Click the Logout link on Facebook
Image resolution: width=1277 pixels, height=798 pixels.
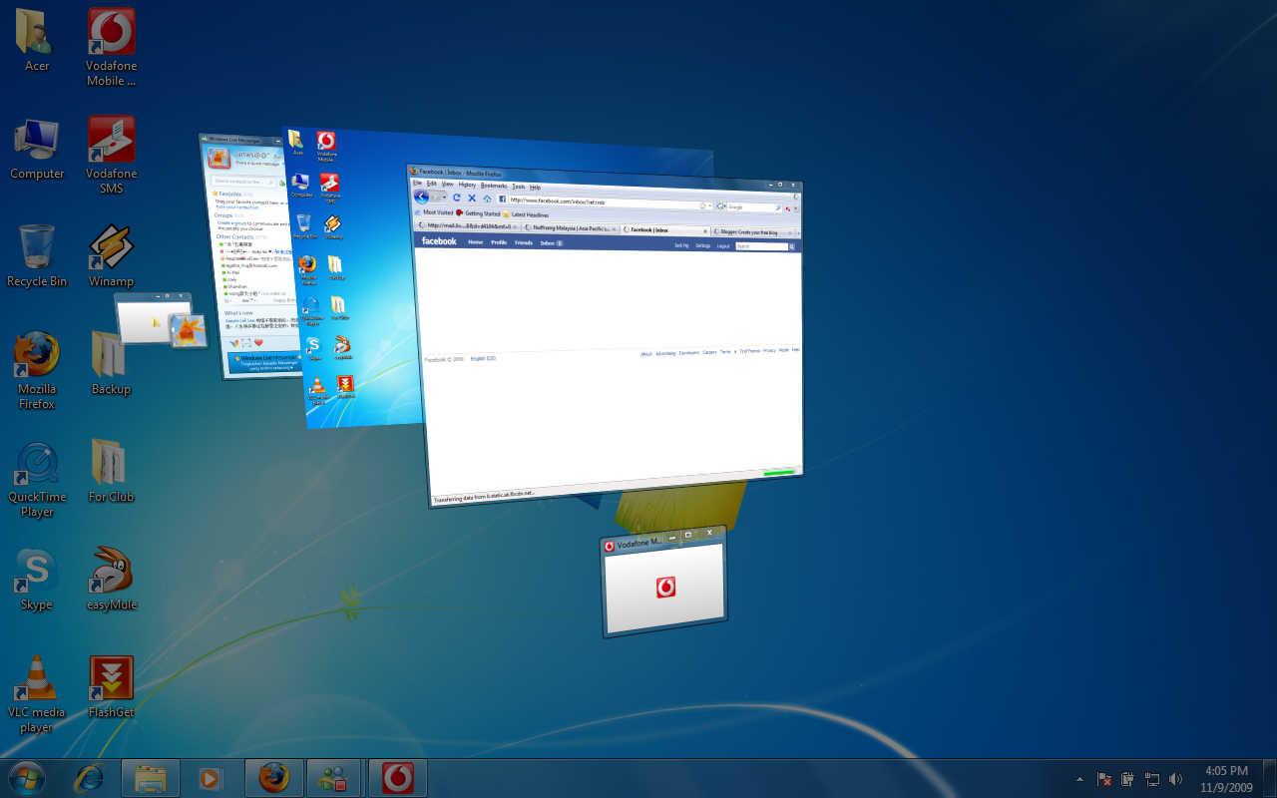click(722, 246)
